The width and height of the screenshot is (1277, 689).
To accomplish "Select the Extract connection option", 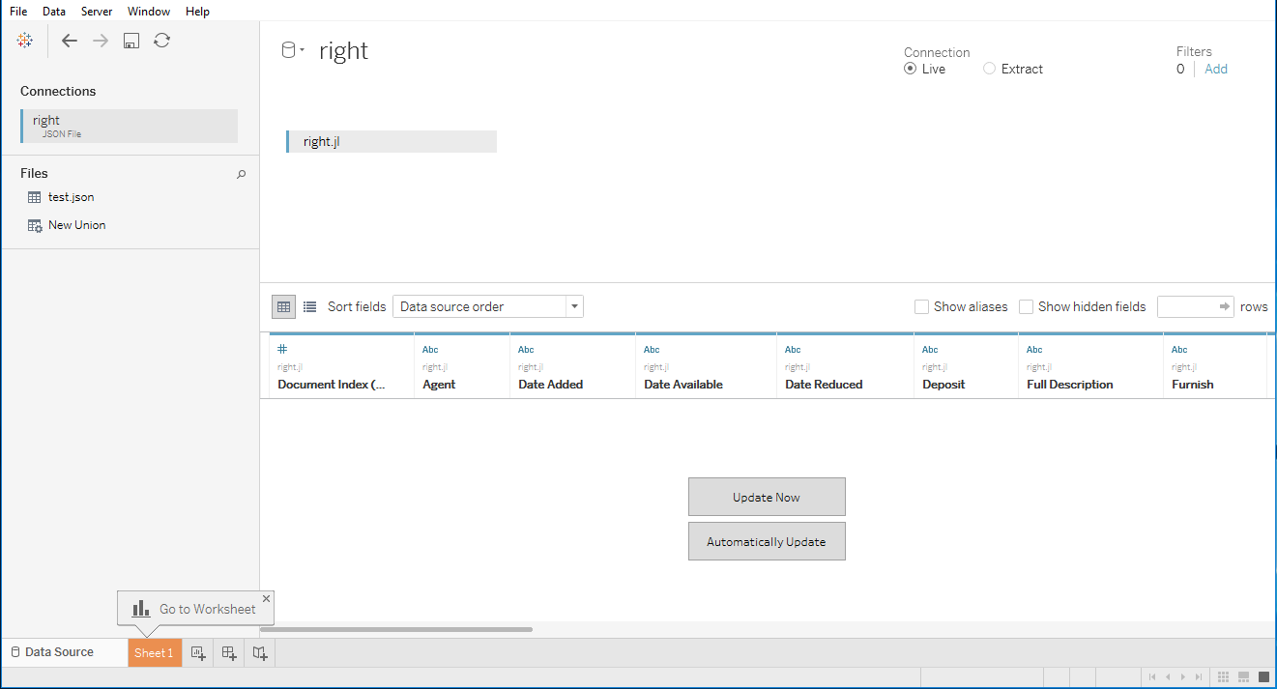I will (1012, 69).
